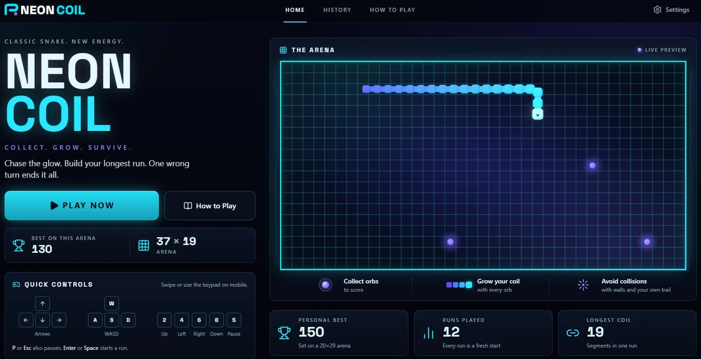
Task: Click the snake's dark blue tail segment
Action: coord(366,89)
